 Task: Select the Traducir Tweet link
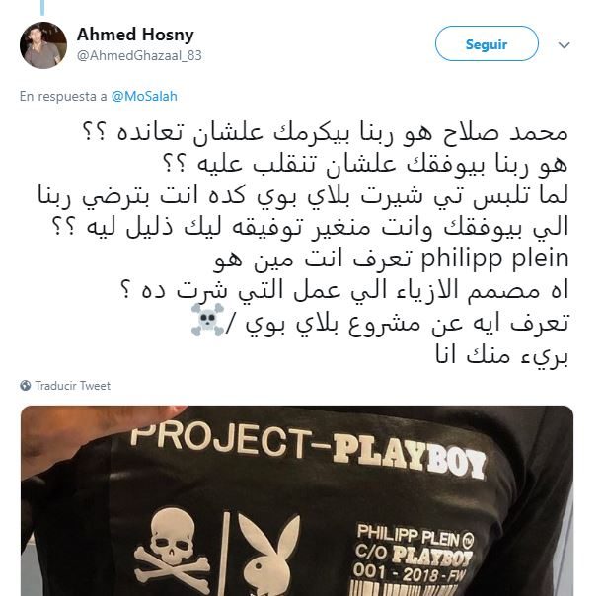pos(73,386)
